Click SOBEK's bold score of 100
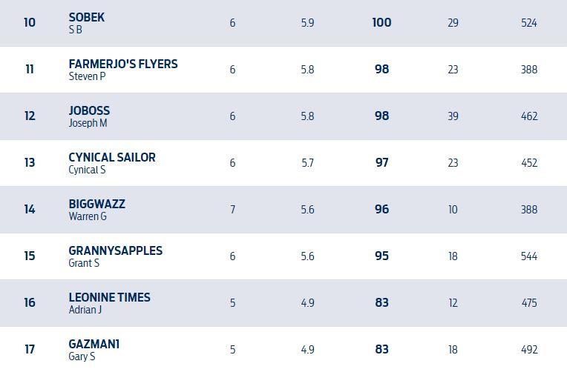 (x=381, y=23)
